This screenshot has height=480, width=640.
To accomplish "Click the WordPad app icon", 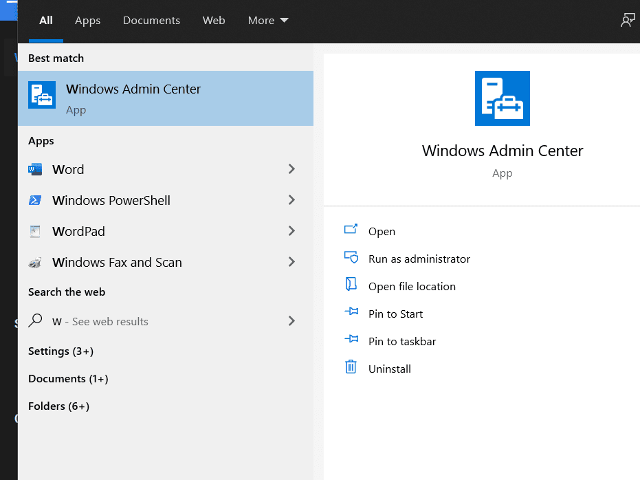I will (x=35, y=231).
